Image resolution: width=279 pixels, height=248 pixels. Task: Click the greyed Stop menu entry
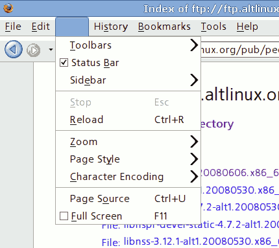pyautogui.click(x=128, y=102)
